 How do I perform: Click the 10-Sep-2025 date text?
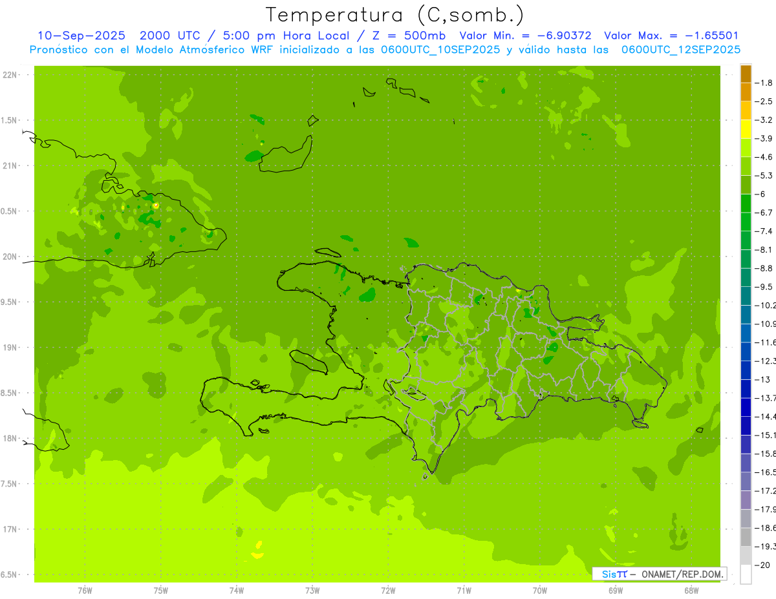pos(81,36)
